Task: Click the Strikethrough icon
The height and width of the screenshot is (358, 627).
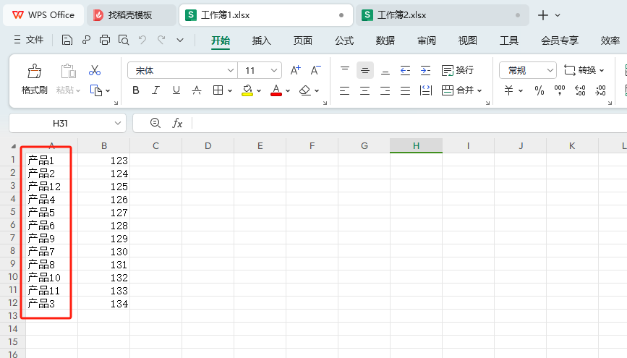Action: click(x=197, y=90)
